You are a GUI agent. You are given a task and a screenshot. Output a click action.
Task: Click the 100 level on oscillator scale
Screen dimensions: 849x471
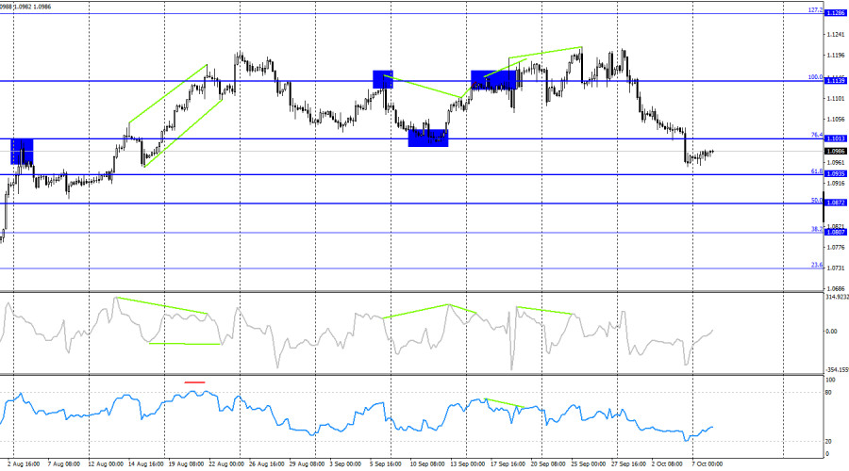(830, 381)
